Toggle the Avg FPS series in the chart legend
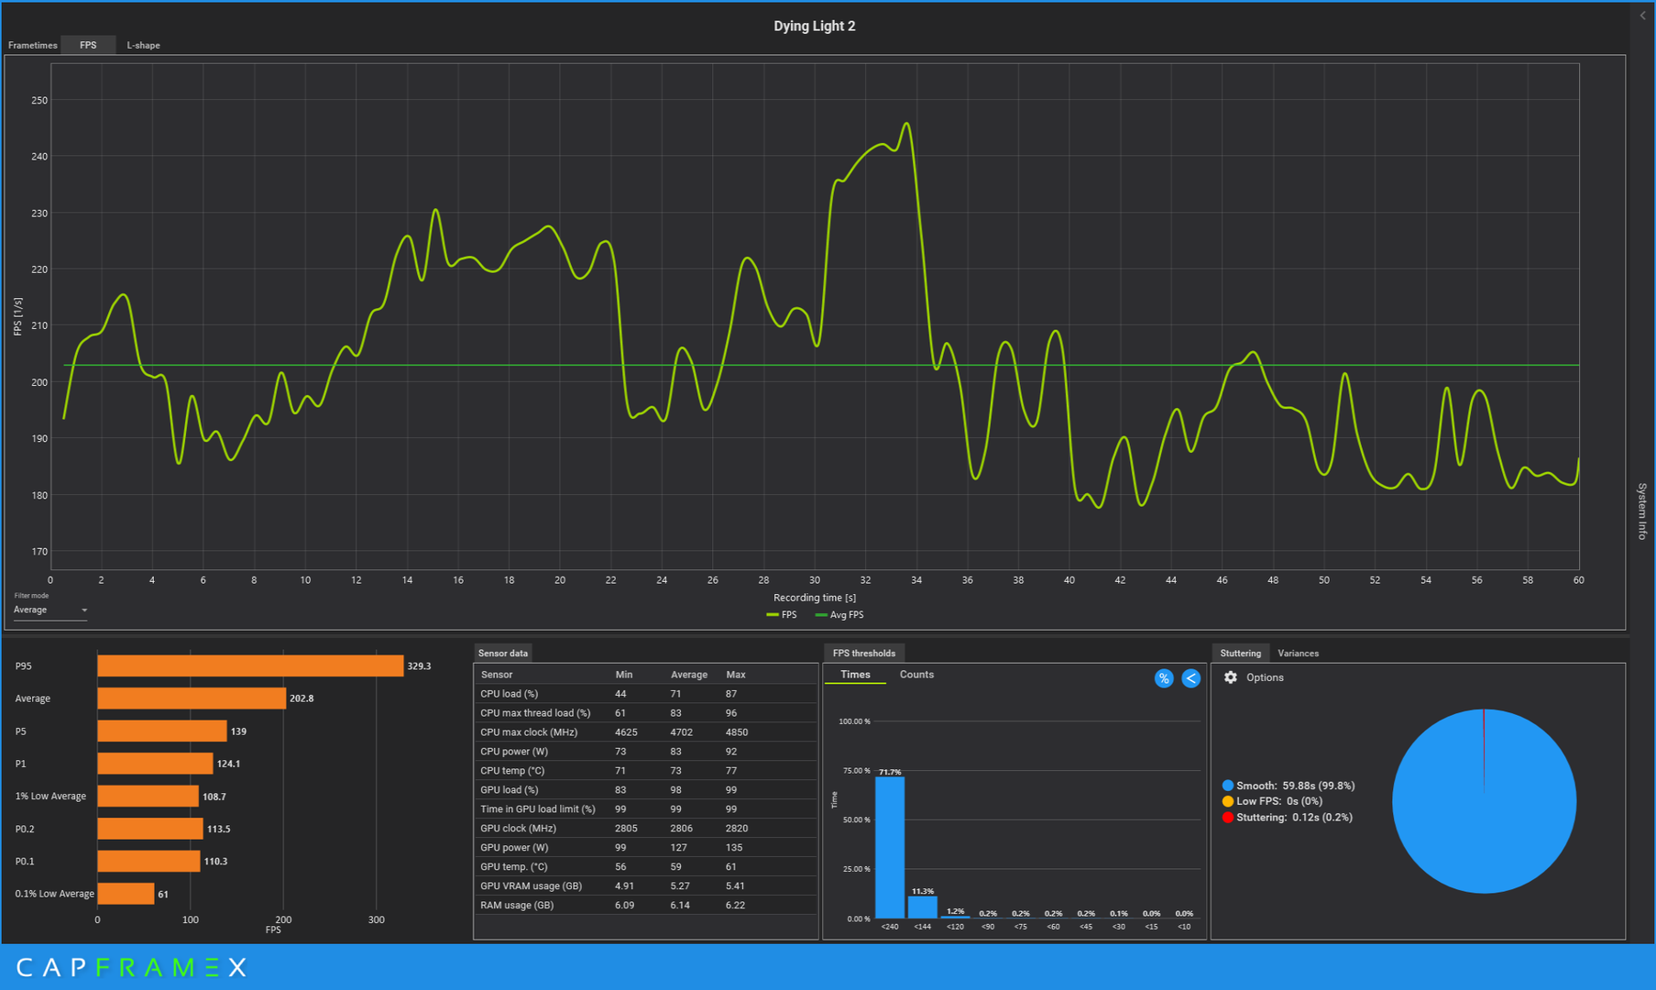 [839, 615]
